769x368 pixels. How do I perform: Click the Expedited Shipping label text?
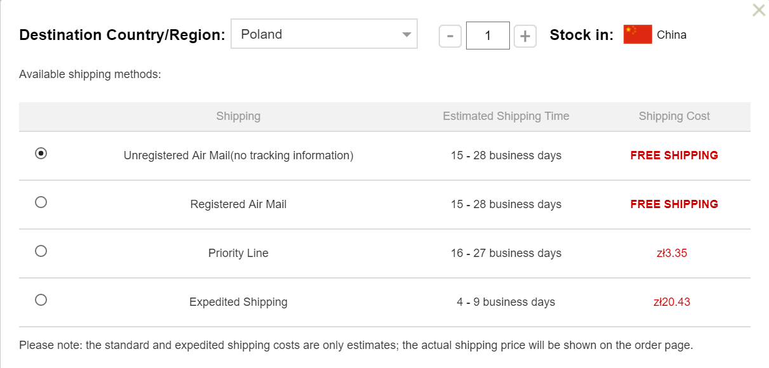(x=238, y=302)
